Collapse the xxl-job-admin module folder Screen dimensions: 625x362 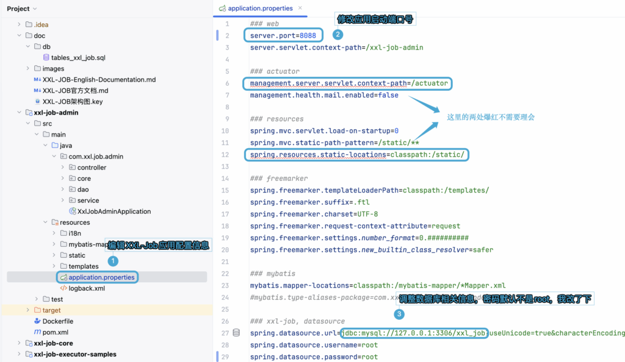click(20, 113)
